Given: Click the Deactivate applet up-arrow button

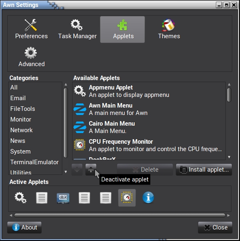Looking at the screenshot, I should 91,170.
